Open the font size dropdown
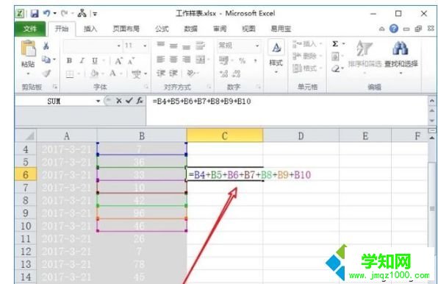Viewport: 438px width, 284px height. [x=145, y=46]
